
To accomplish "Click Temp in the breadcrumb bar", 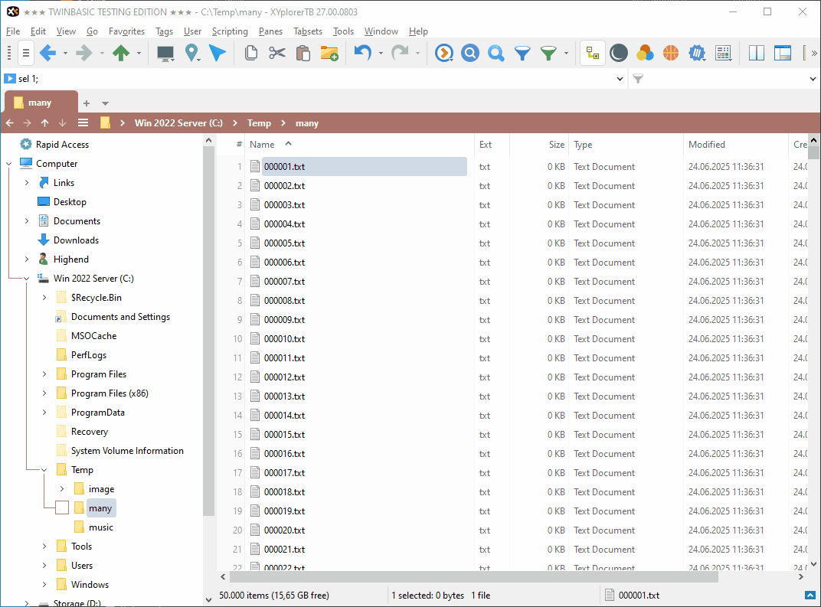I will [x=259, y=123].
